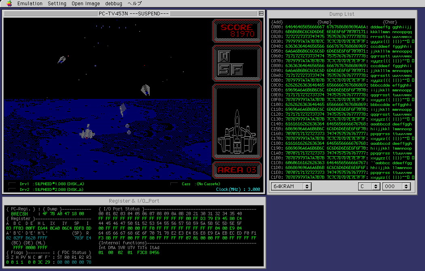Click the '{ Flags }' section label
Viewport: 425px width, 271px height.
click(17, 252)
